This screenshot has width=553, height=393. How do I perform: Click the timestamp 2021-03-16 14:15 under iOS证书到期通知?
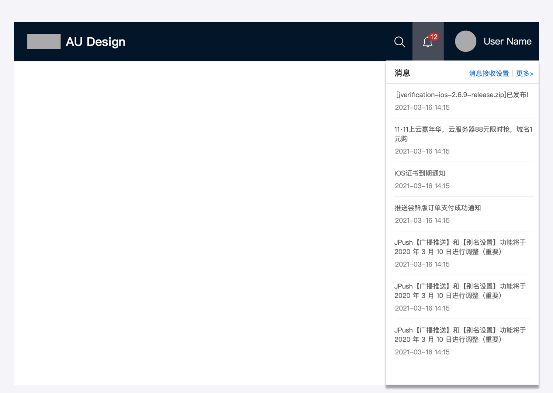click(422, 186)
